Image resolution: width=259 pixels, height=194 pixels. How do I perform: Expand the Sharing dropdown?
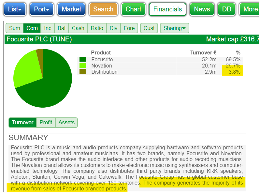pyautogui.click(x=174, y=28)
